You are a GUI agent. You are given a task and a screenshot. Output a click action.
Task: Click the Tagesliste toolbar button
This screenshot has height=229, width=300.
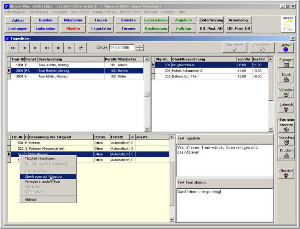point(101,28)
